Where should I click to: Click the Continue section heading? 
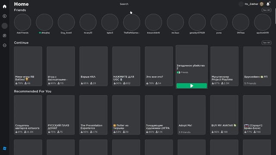[21, 43]
